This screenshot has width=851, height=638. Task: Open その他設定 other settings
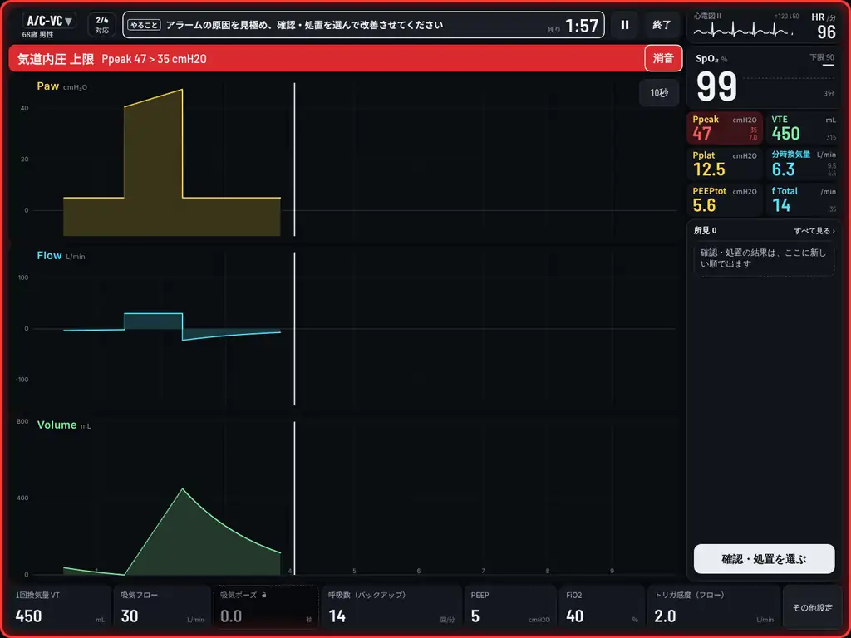coord(813,607)
